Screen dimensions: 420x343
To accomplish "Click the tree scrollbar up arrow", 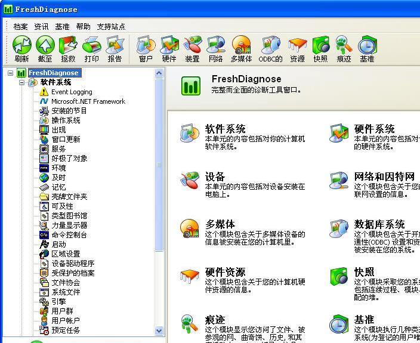I will (159, 73).
